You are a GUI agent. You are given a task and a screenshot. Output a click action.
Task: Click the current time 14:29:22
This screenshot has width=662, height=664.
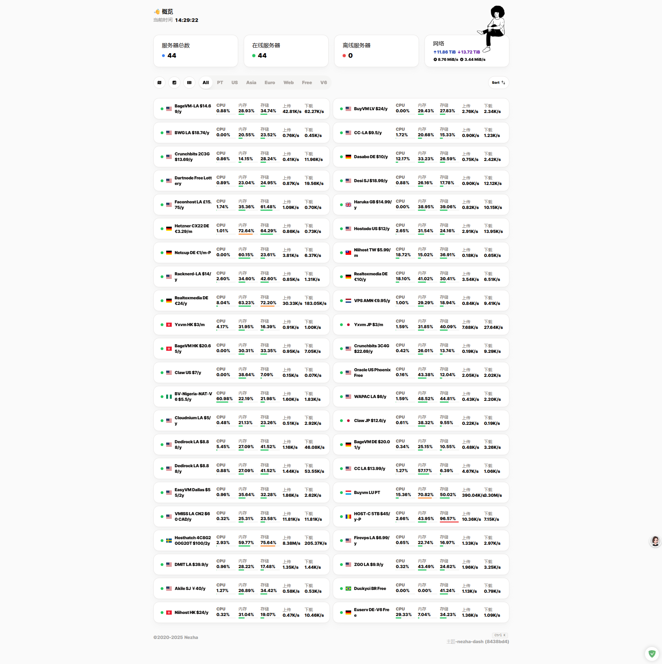click(x=187, y=20)
